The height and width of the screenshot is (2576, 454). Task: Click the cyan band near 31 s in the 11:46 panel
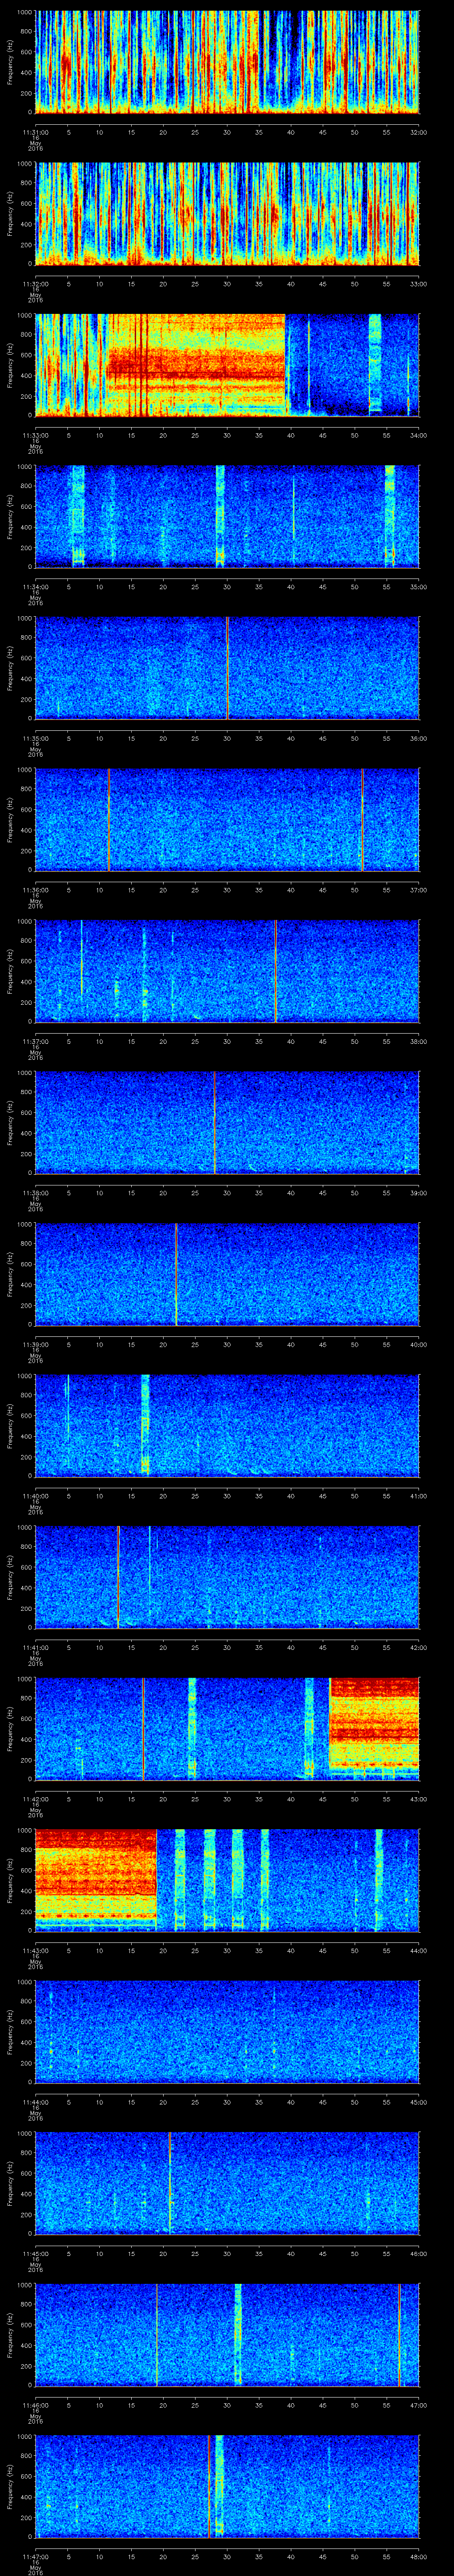pos(239,2335)
